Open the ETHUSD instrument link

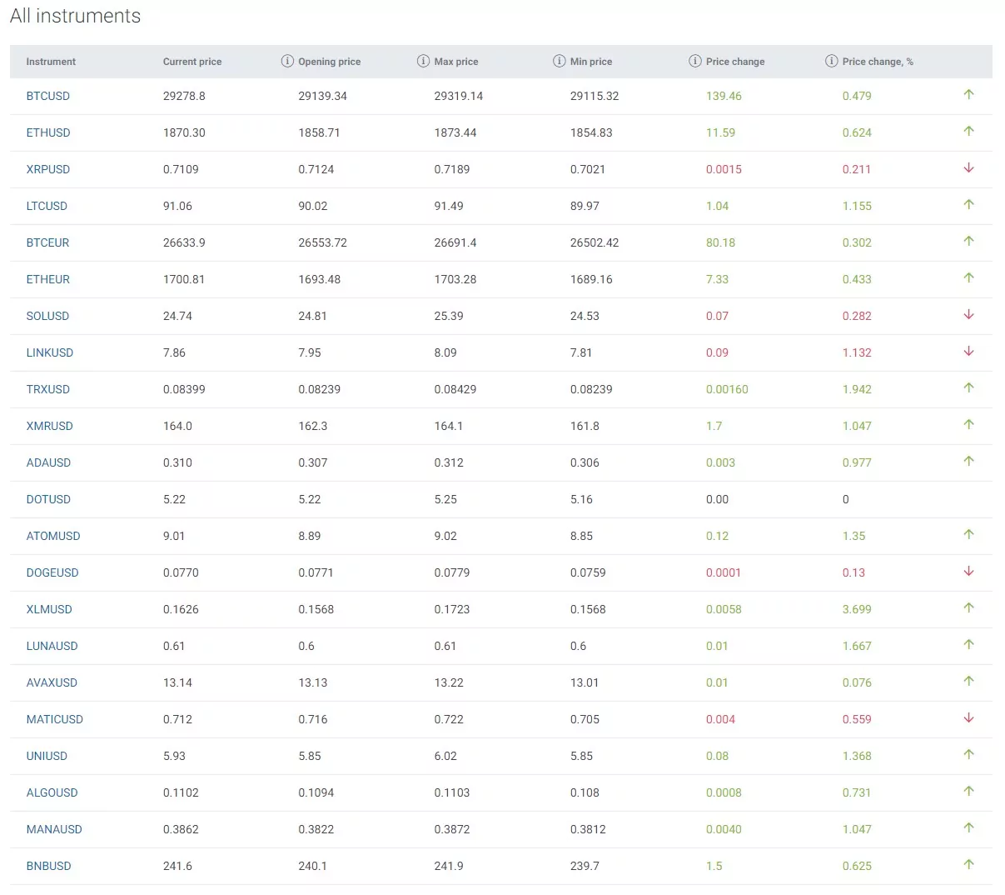tap(48, 132)
